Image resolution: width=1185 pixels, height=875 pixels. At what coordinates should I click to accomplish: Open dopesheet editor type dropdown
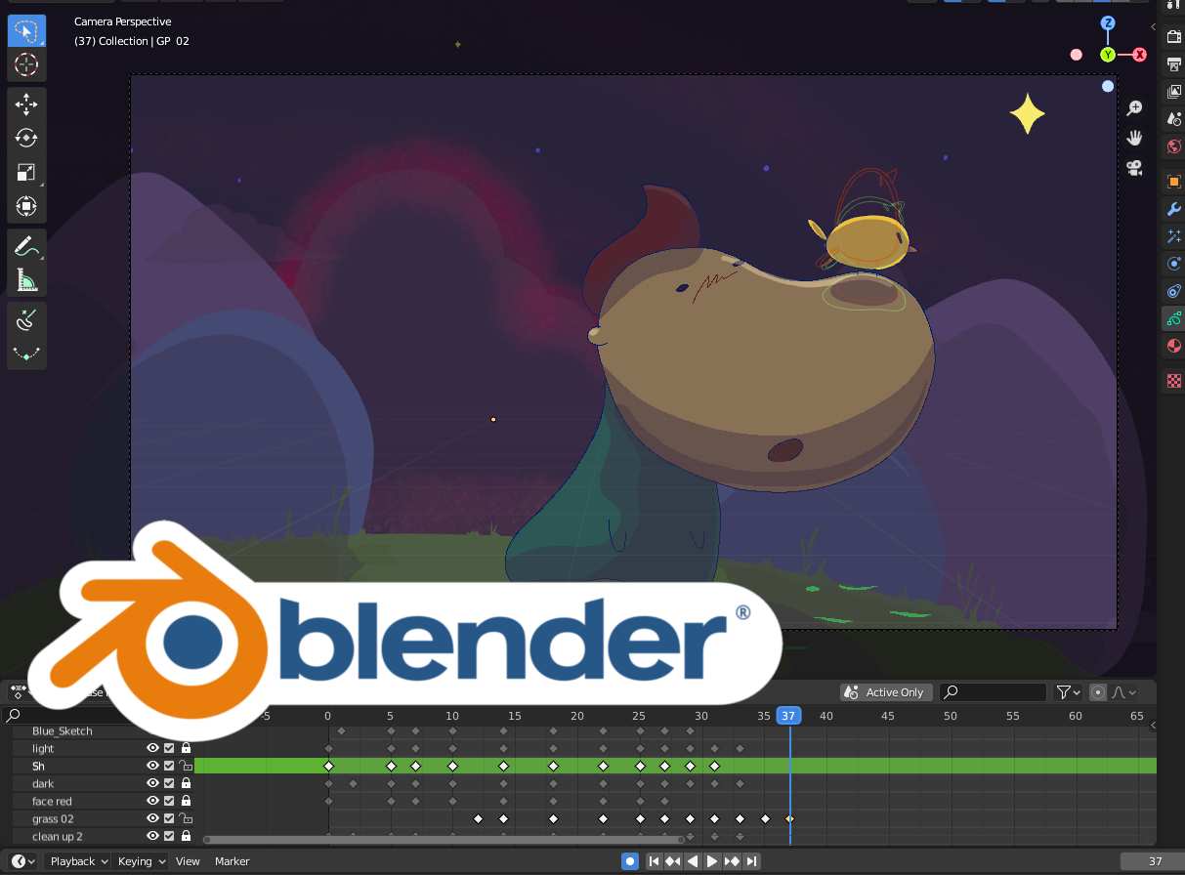[18, 692]
